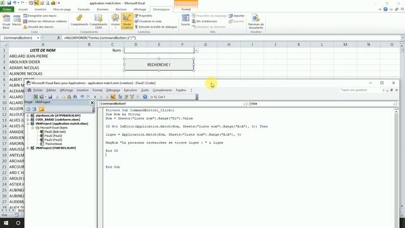Viewport: 405px width, 228px height.
Task: Open Panneau de documents
Action: click(x=256, y=22)
